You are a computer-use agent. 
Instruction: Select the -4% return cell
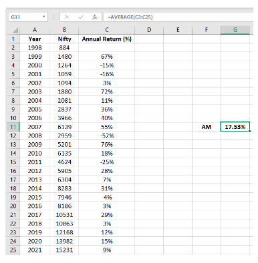107,197
